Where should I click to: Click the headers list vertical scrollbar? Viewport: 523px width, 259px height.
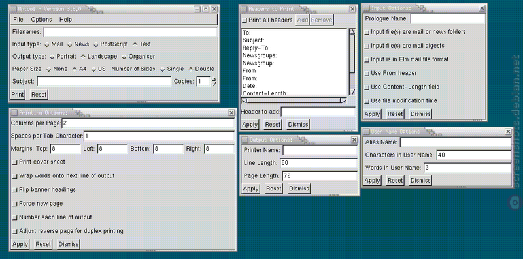coord(352,62)
